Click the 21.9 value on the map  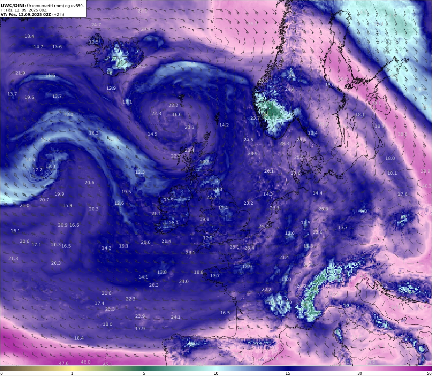click(20, 73)
